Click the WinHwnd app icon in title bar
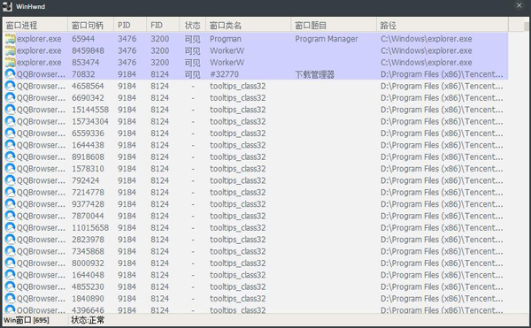 point(7,6)
